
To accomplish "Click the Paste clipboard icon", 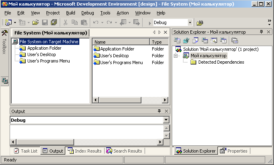I will pos(84,22).
